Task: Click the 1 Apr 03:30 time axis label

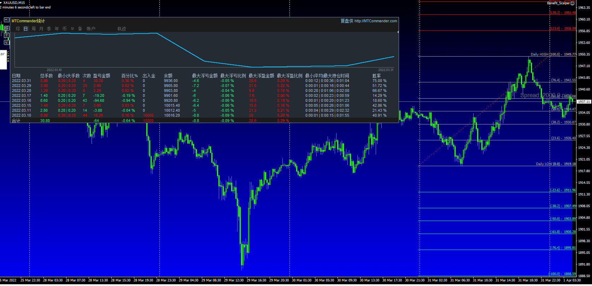Action: point(572,280)
